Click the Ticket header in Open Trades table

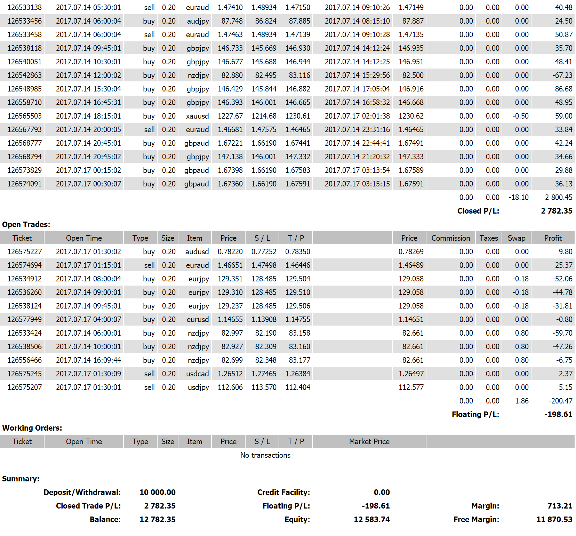tap(22, 238)
